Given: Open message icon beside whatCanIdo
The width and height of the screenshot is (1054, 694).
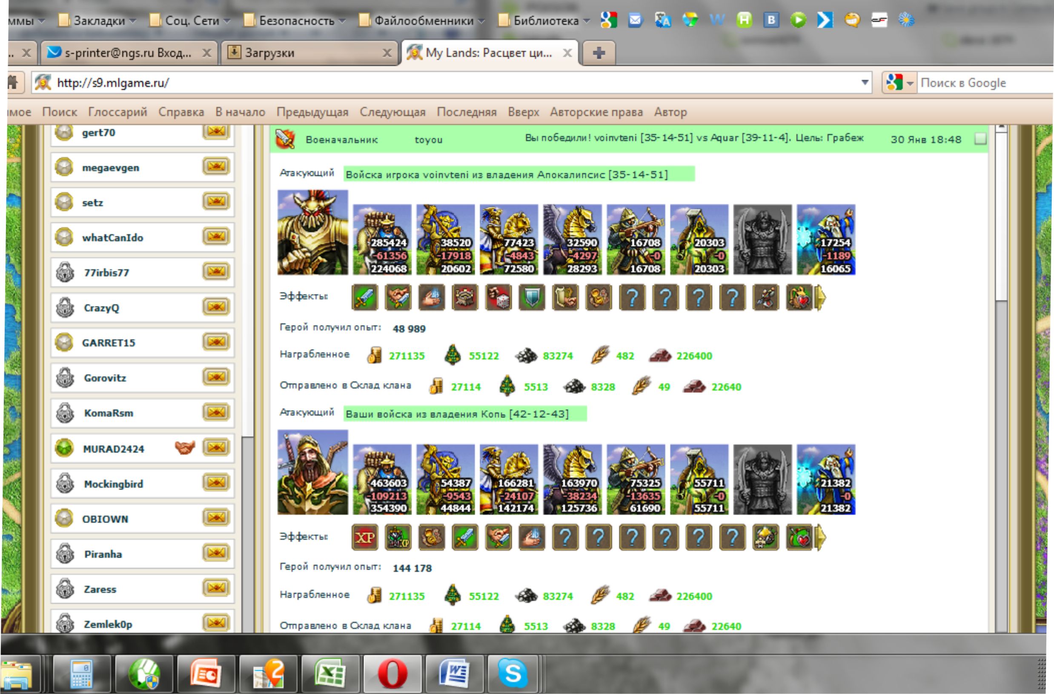Looking at the screenshot, I should coord(216,237).
